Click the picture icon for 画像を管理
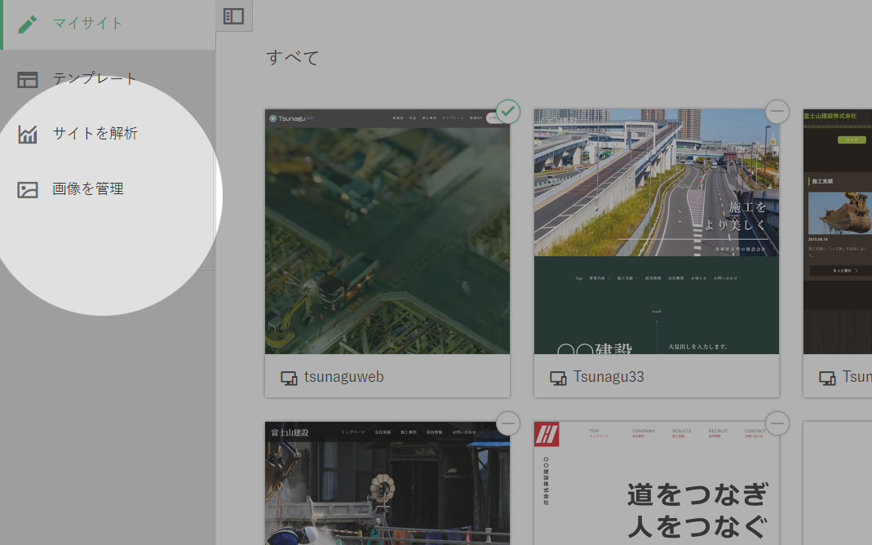This screenshot has width=872, height=545. click(28, 189)
